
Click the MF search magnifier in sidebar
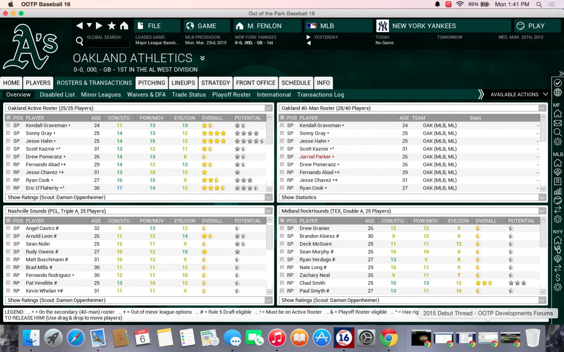pos(557,132)
